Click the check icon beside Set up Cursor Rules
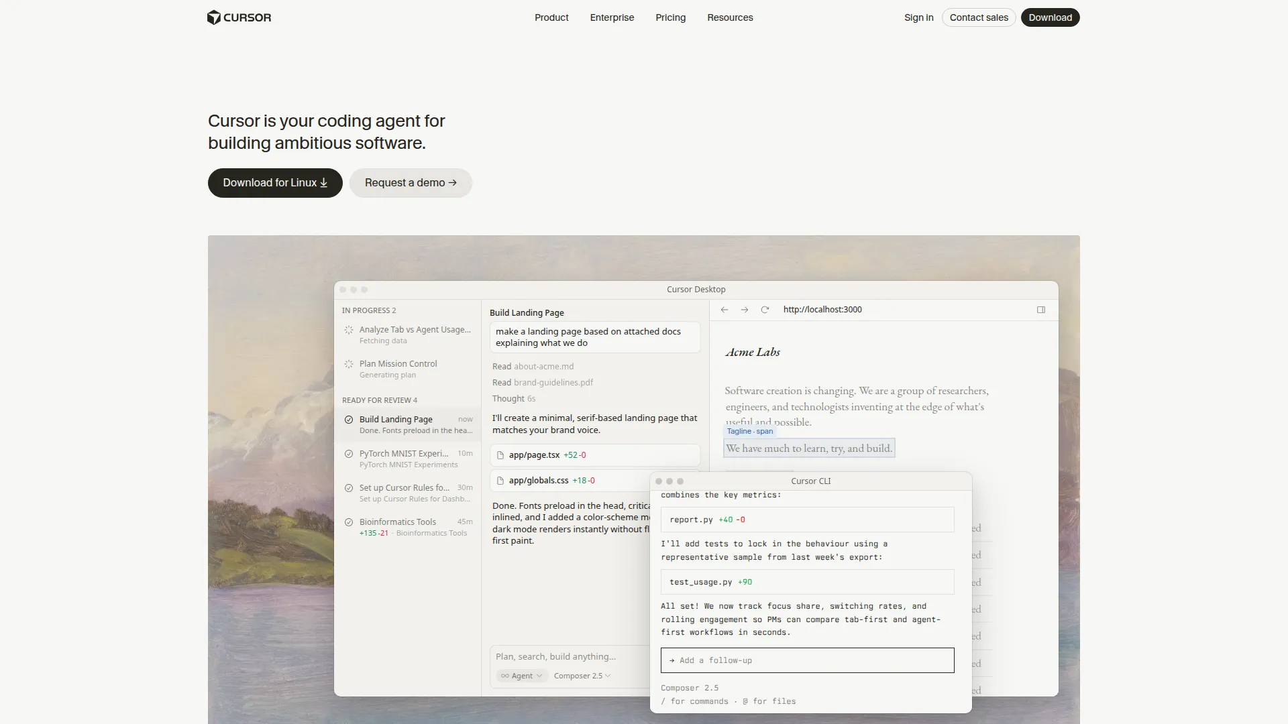Image resolution: width=1288 pixels, height=724 pixels. [349, 488]
